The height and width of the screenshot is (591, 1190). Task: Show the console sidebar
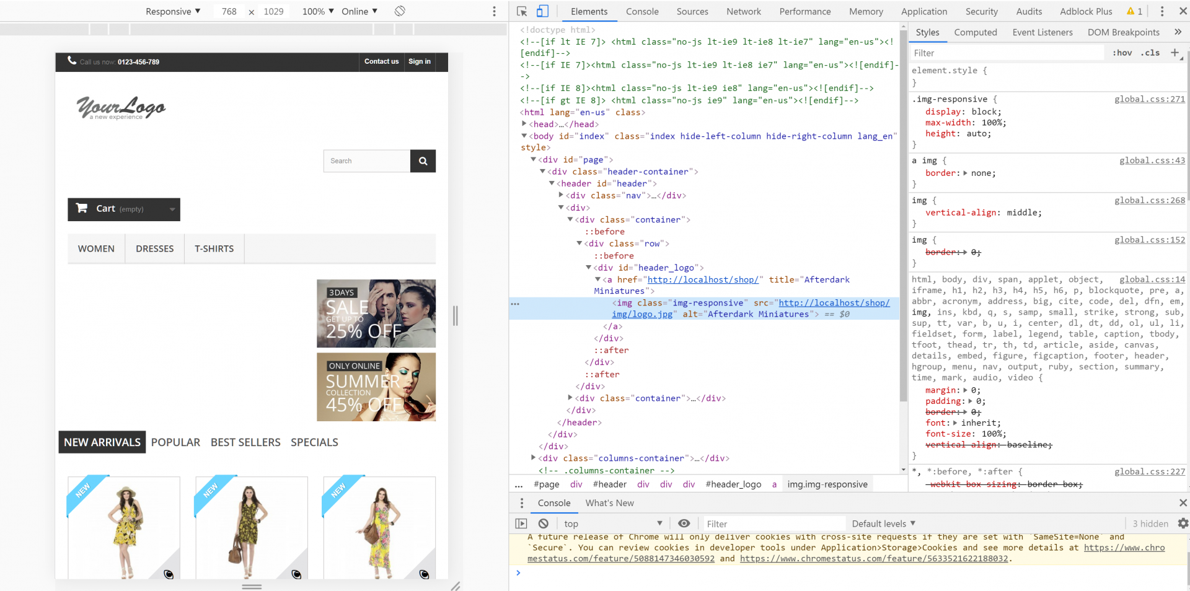pos(521,523)
